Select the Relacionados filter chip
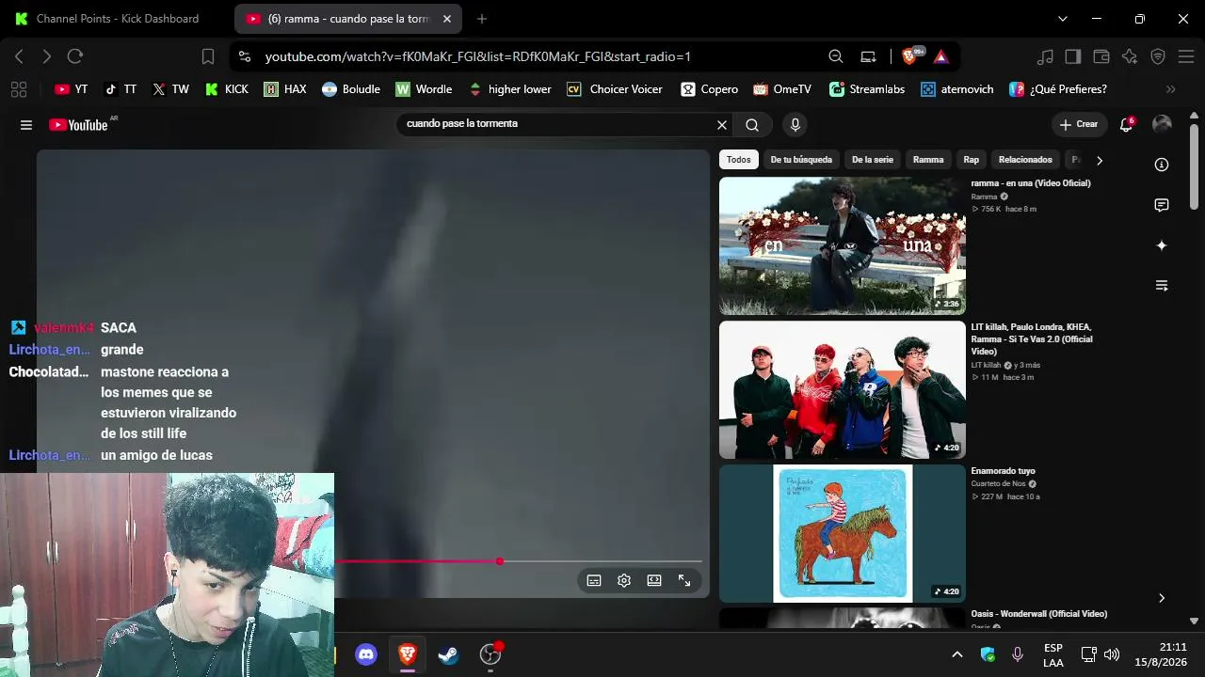The image size is (1205, 677). [1025, 160]
